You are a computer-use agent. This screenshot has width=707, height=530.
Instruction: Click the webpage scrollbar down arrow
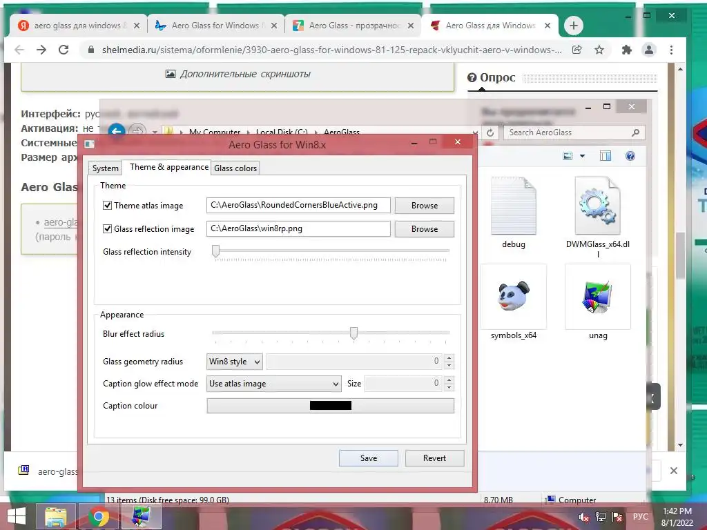pos(680,445)
